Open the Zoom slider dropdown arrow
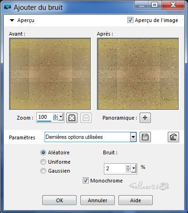This screenshot has height=213, width=188. (61, 117)
